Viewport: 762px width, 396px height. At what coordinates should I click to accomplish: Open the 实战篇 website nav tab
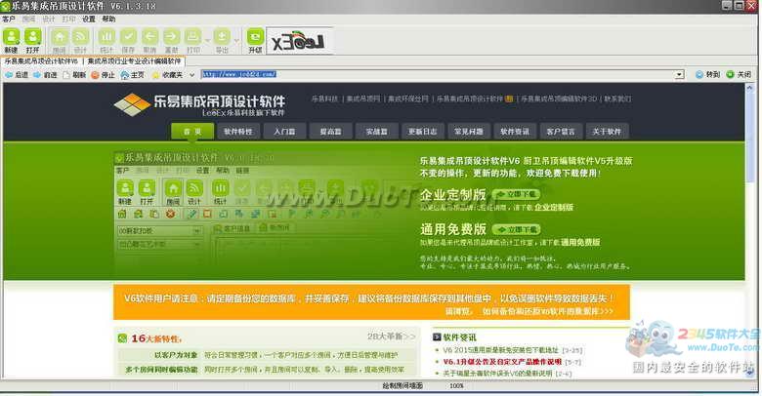point(377,132)
